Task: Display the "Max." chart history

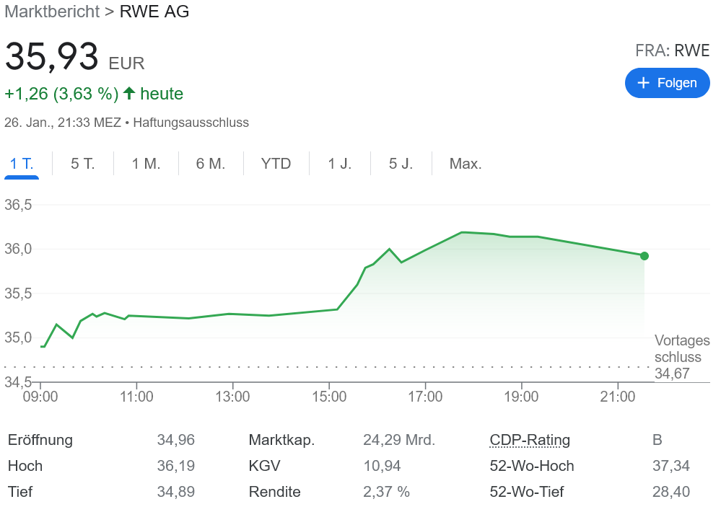Action: pyautogui.click(x=465, y=164)
